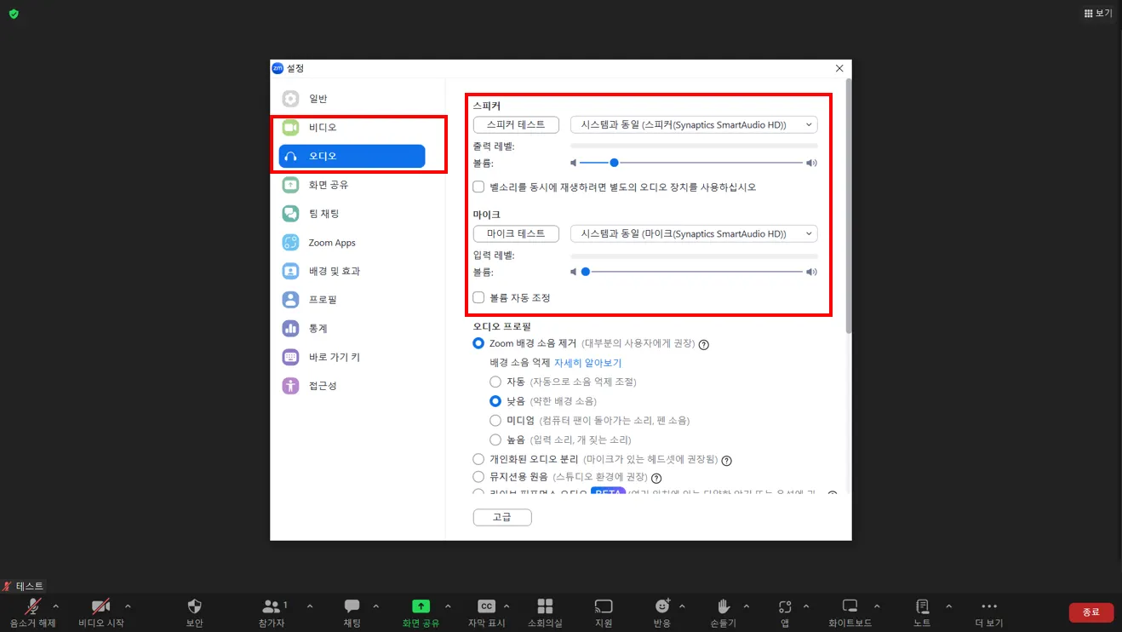Expand the arrow next to 채팅
This screenshot has height=632, width=1122.
click(x=376, y=606)
